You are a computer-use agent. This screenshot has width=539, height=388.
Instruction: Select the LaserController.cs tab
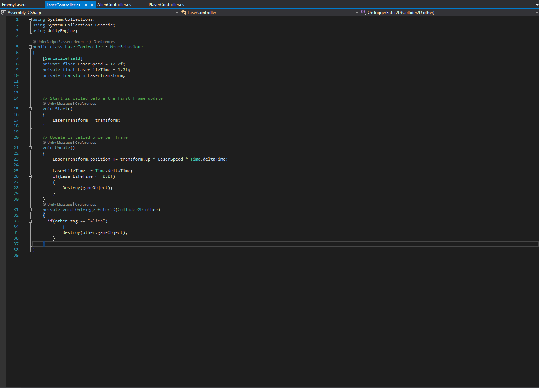pyautogui.click(x=63, y=5)
